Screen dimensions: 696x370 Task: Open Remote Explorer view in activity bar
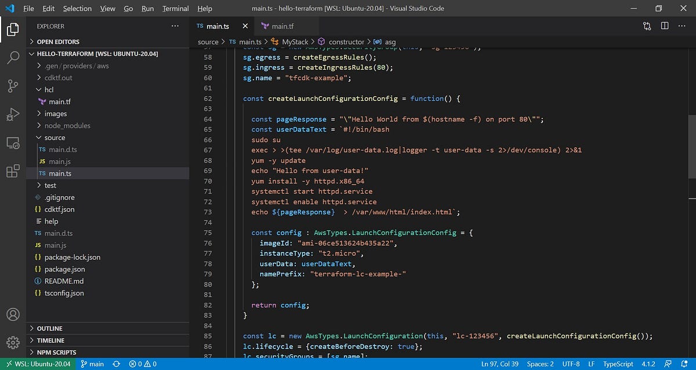click(13, 143)
